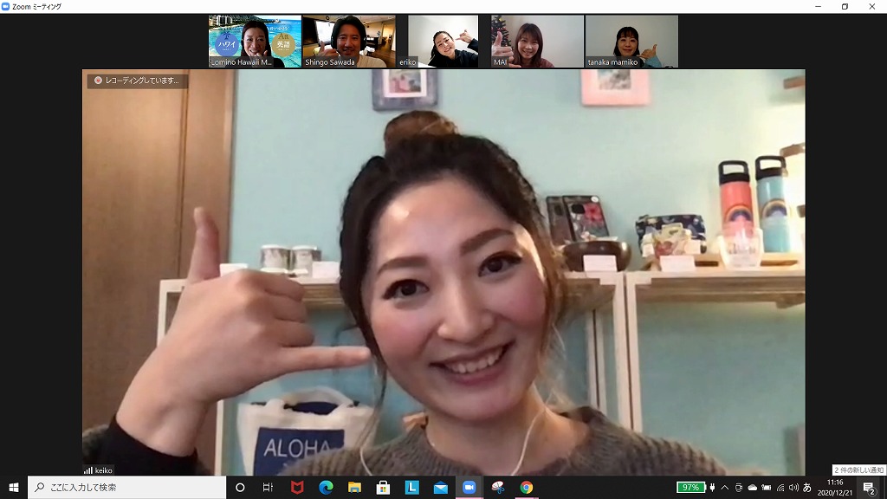Image resolution: width=887 pixels, height=499 pixels.
Task: Select Shingo Sawada's video thumbnail
Action: click(x=349, y=41)
